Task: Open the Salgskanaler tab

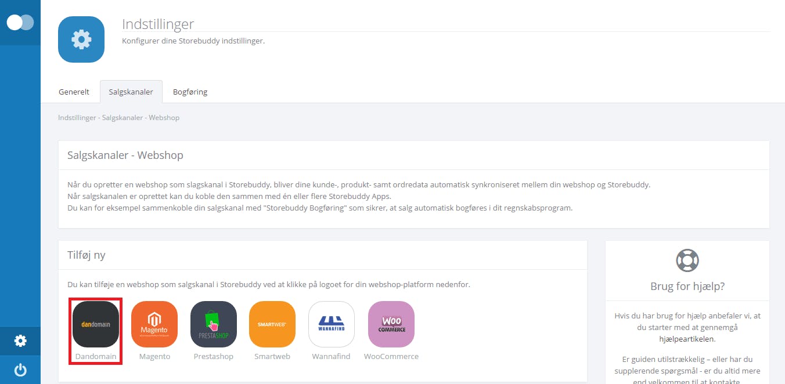Action: coord(131,92)
